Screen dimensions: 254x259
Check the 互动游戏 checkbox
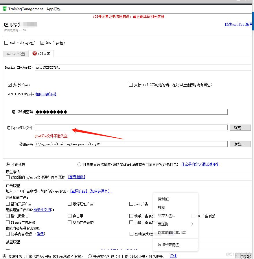coord(131,234)
